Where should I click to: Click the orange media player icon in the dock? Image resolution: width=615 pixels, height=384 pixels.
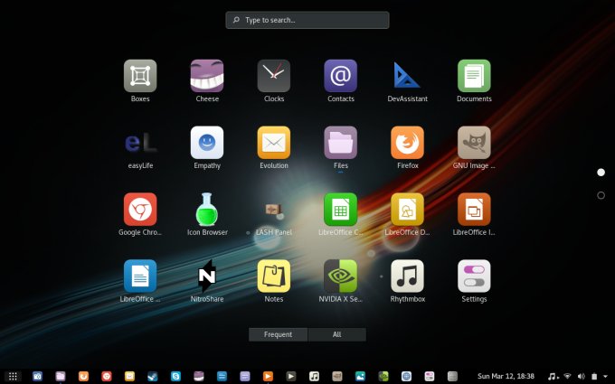point(268,376)
